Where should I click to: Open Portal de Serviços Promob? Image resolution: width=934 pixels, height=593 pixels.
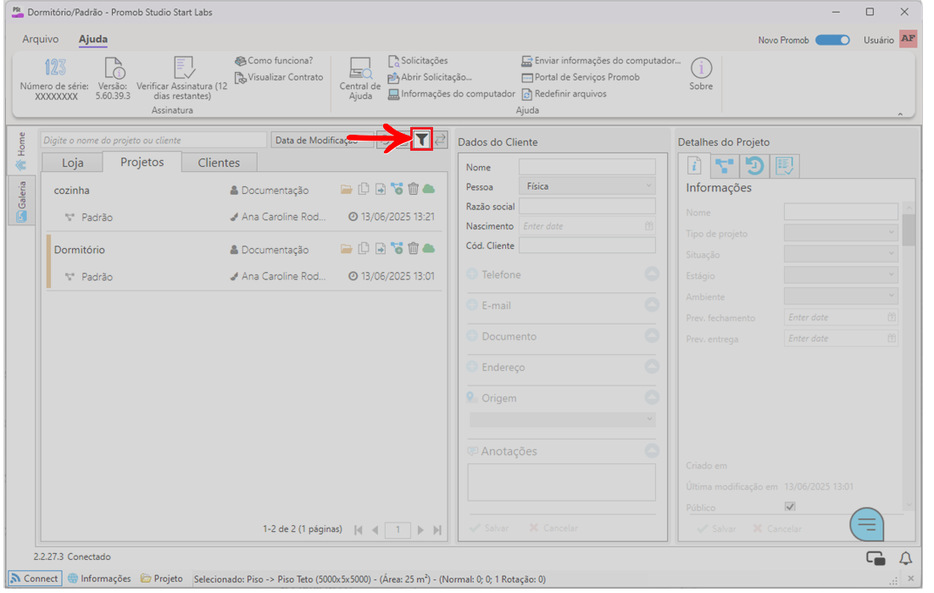(x=581, y=77)
